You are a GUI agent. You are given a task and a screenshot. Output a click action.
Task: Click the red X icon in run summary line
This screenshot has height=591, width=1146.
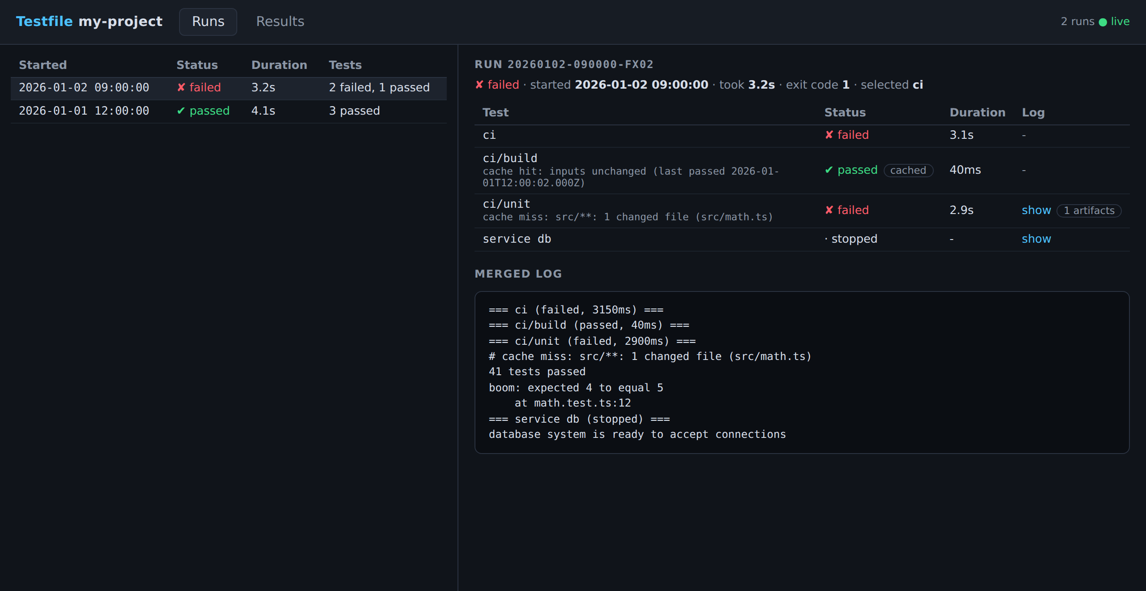pyautogui.click(x=479, y=85)
